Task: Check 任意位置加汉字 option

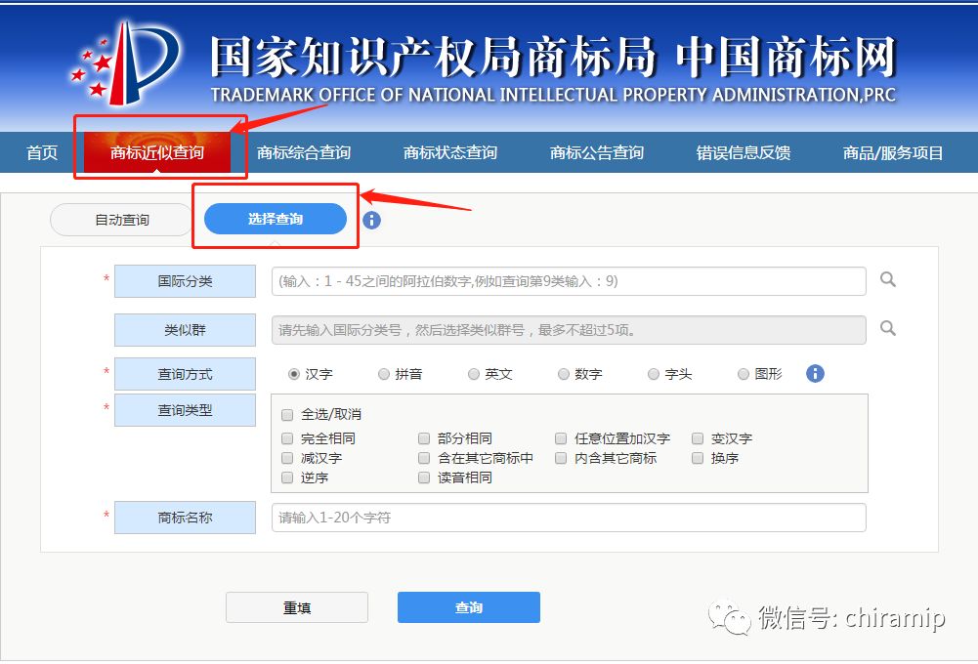Action: (x=561, y=438)
